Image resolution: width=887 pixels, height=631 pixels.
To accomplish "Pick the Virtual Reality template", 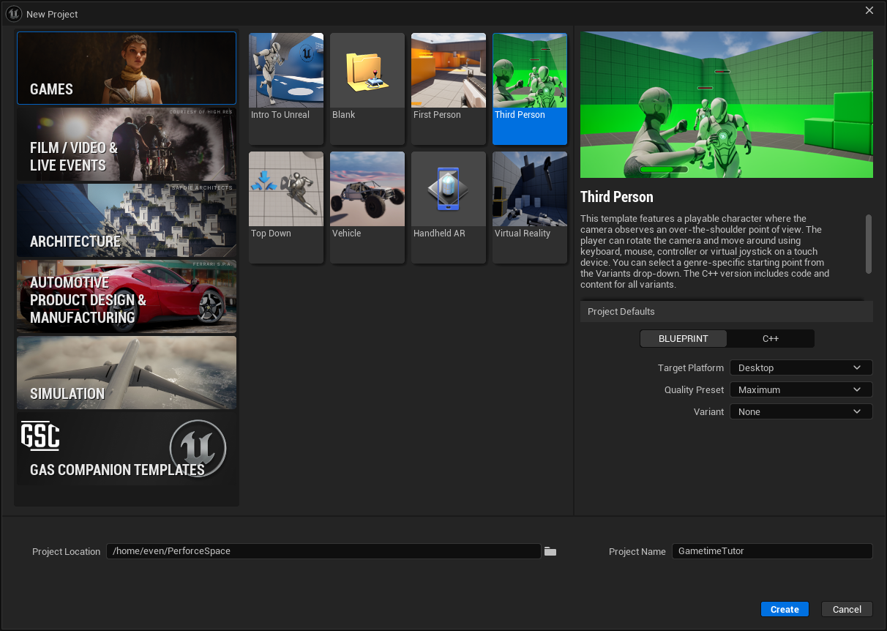I will pyautogui.click(x=530, y=206).
